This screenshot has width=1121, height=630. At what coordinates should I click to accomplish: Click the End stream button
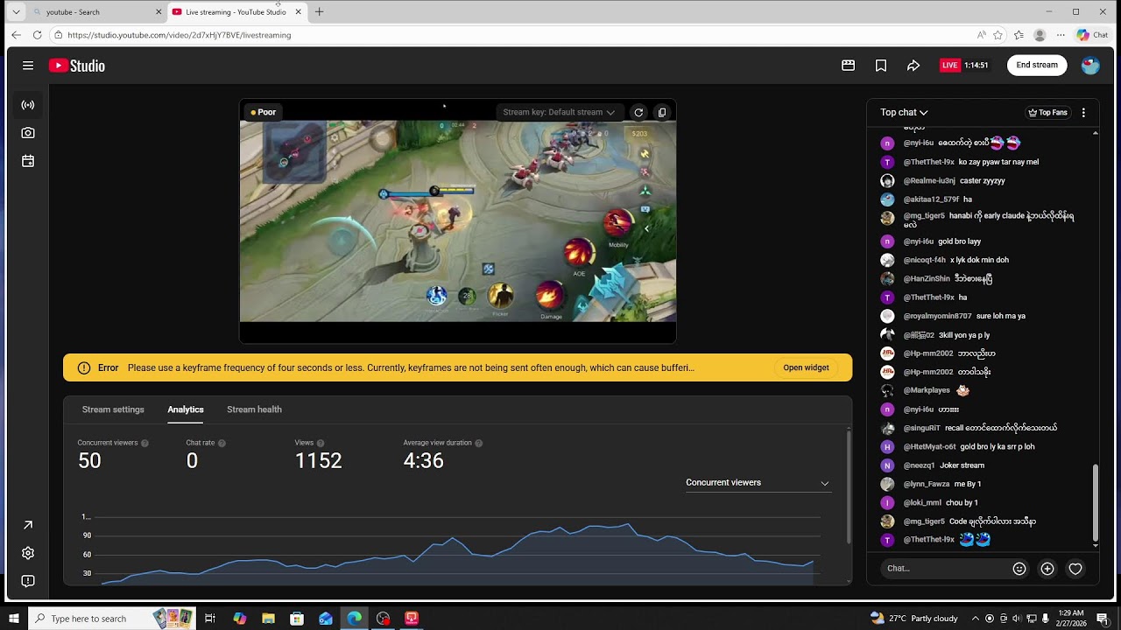click(x=1037, y=66)
